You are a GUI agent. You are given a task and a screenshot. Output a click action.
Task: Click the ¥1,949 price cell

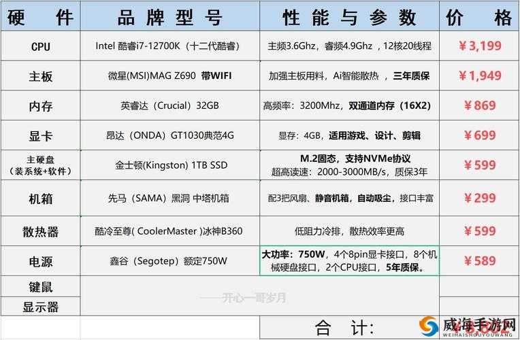(479, 75)
